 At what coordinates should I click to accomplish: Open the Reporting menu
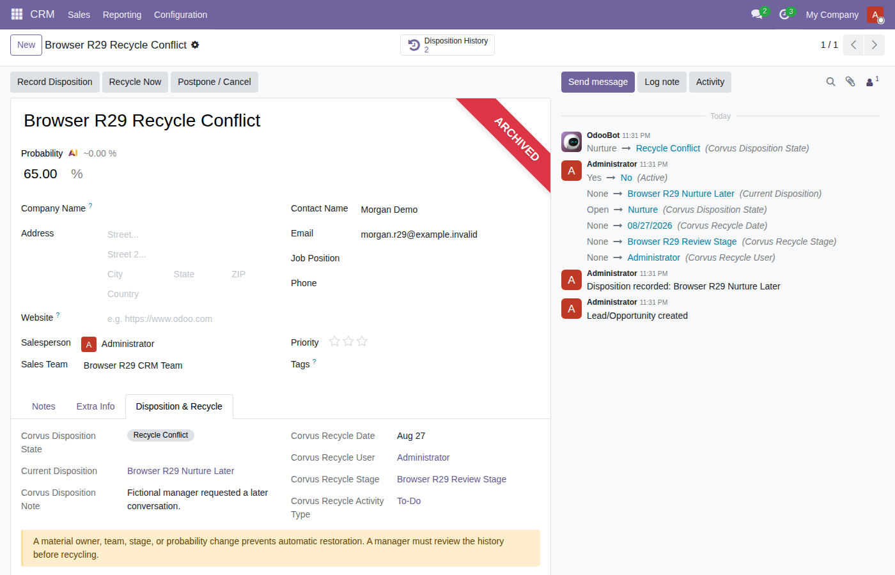122,14
